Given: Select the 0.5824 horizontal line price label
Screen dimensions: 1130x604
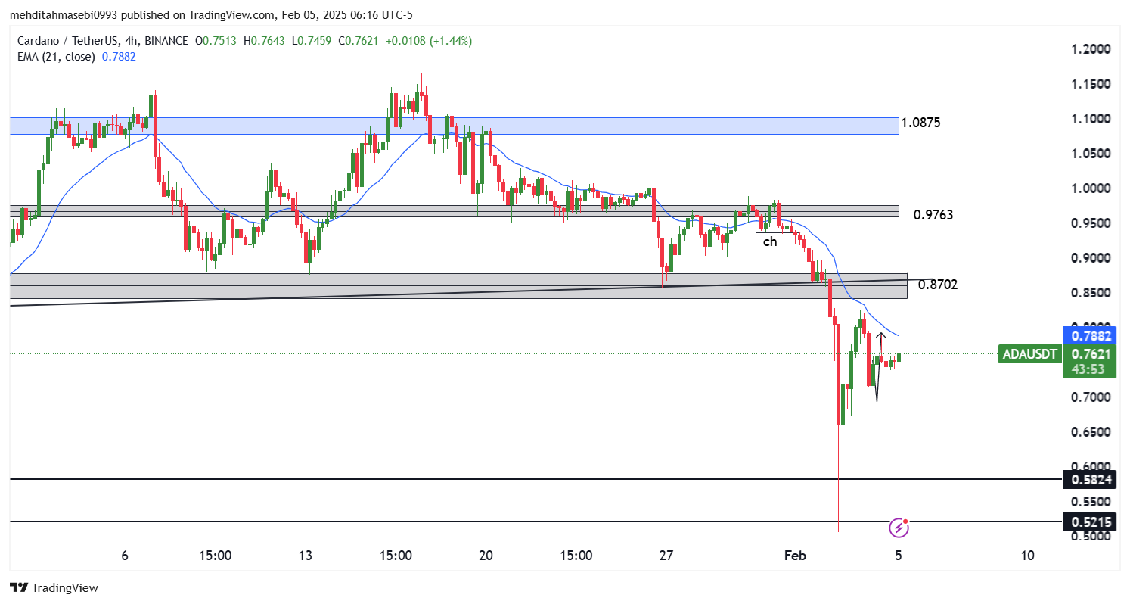Looking at the screenshot, I should click(x=1088, y=480).
